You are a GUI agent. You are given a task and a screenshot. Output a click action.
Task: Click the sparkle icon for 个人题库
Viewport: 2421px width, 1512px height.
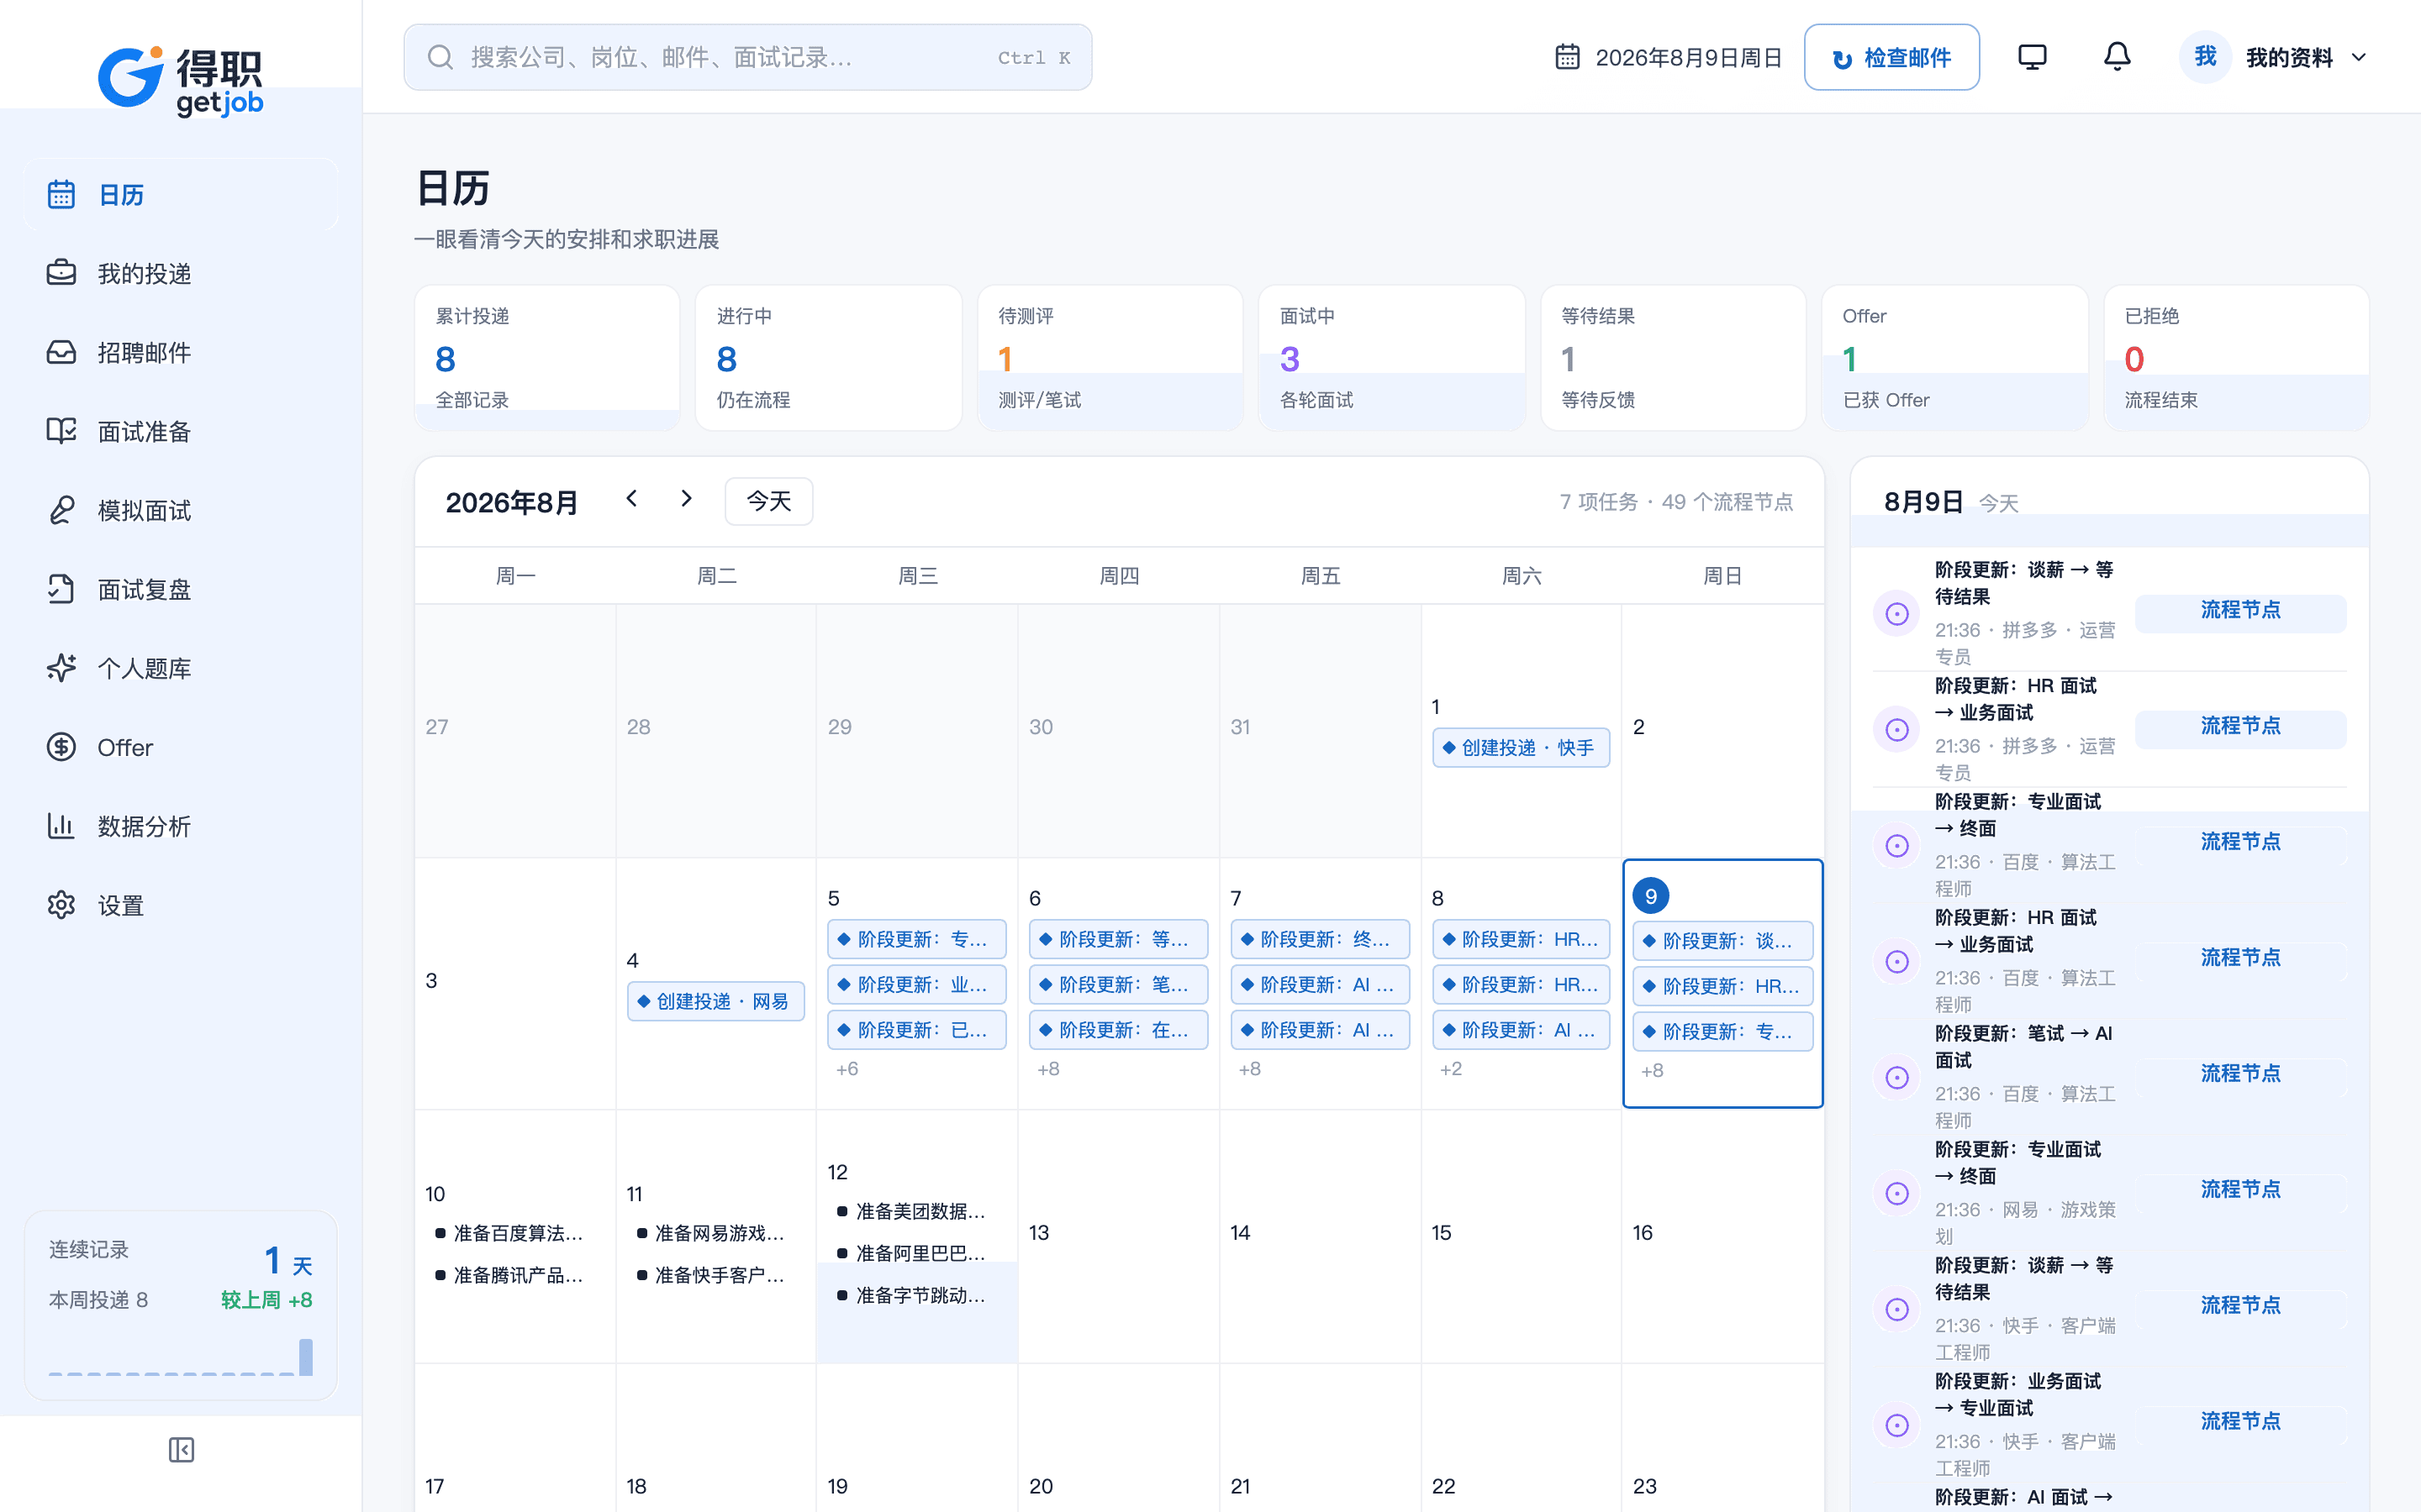[x=61, y=668]
